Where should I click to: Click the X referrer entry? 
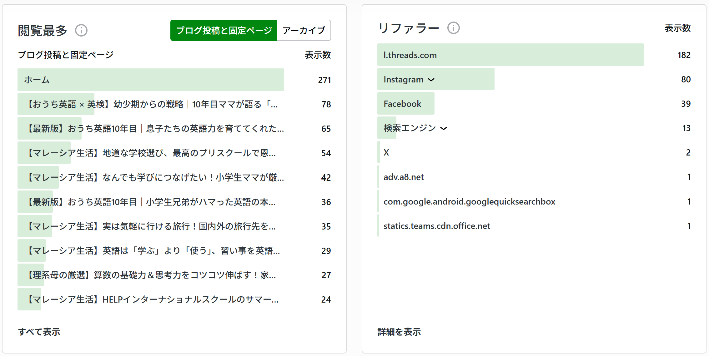386,153
